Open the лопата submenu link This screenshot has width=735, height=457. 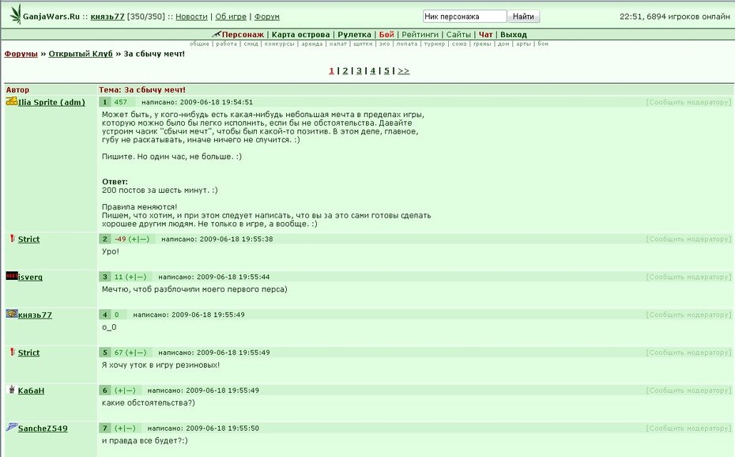pos(407,43)
